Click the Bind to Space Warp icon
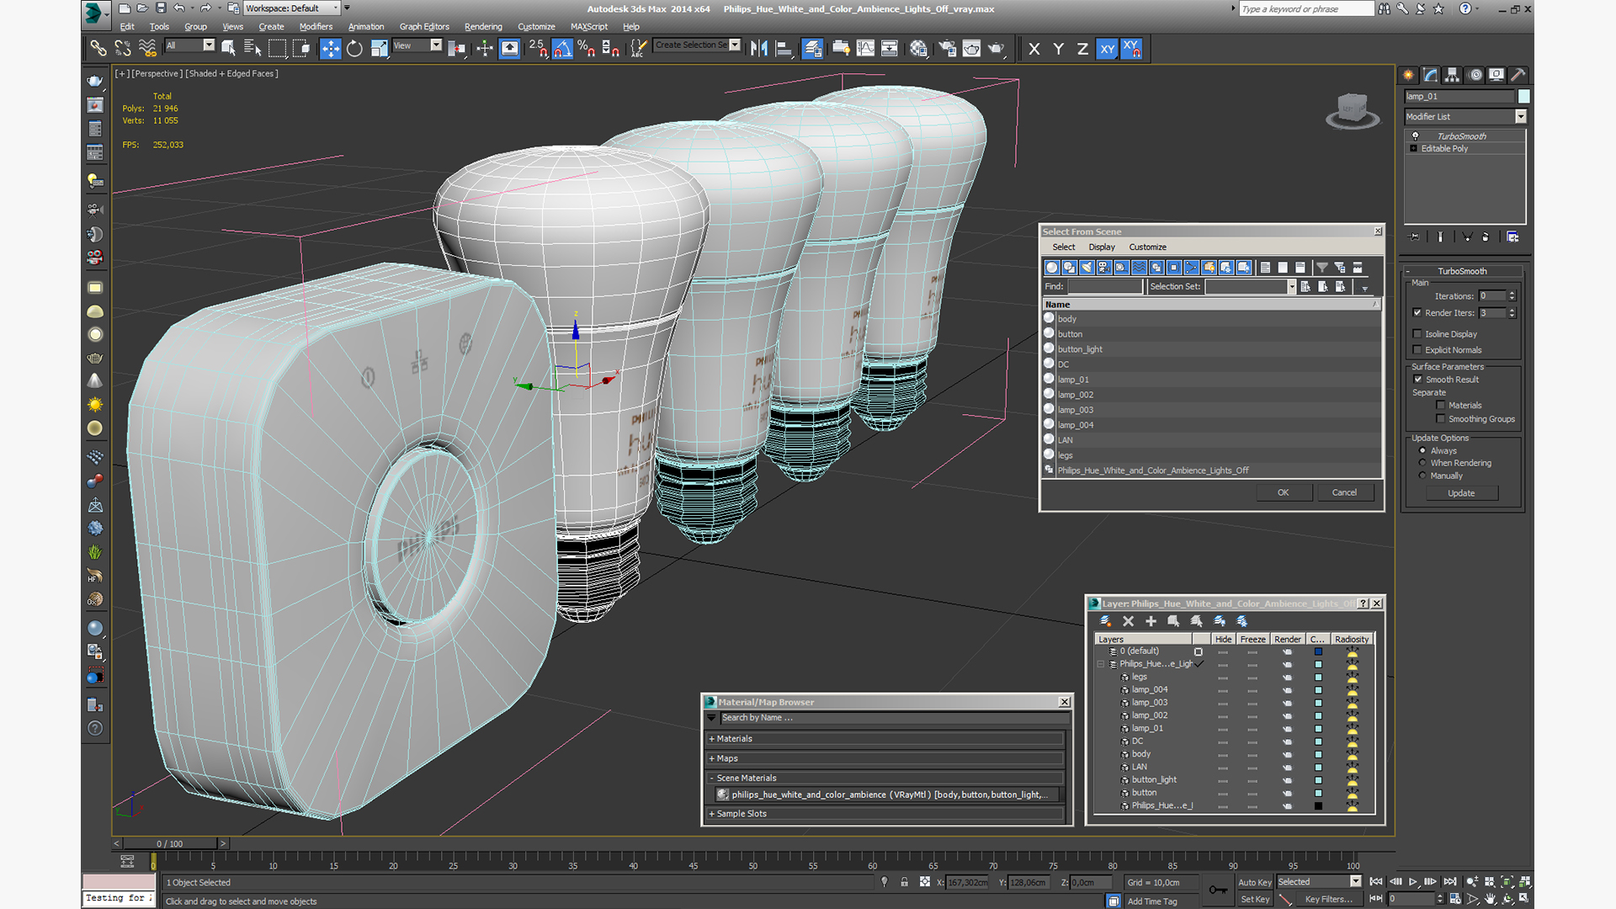Image resolution: width=1616 pixels, height=909 pixels. click(x=147, y=49)
